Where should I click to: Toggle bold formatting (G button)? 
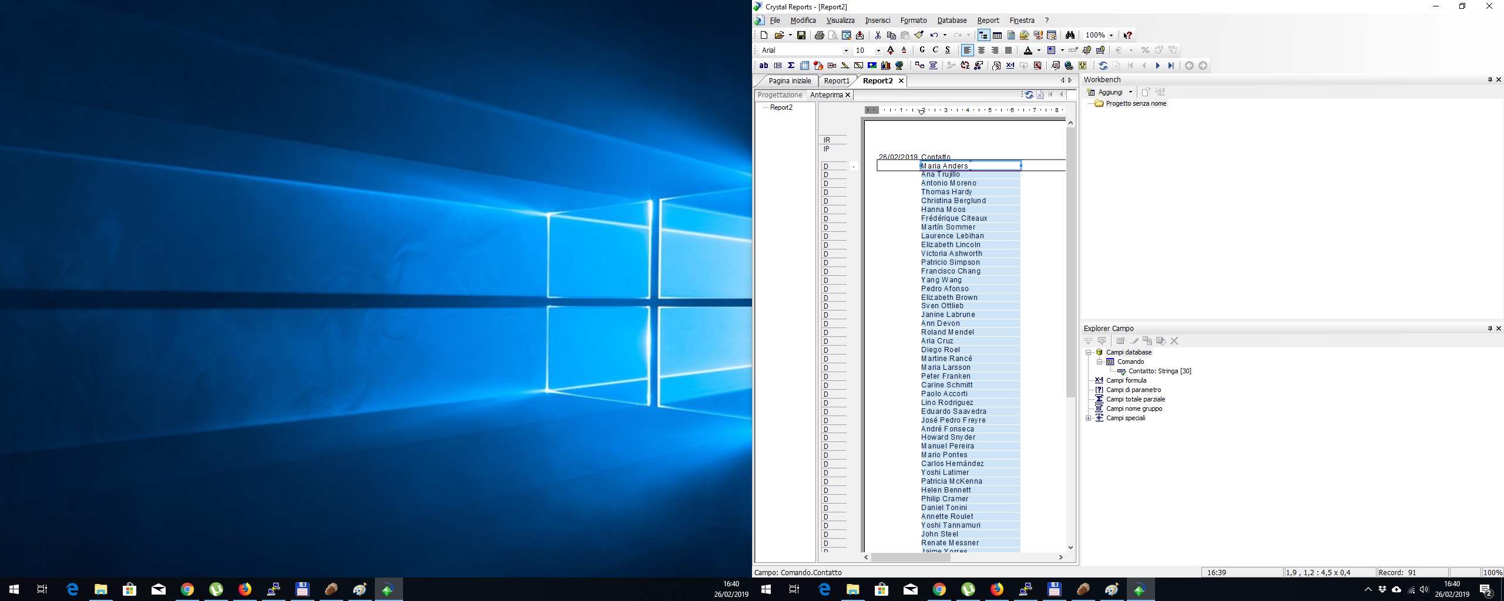[922, 50]
